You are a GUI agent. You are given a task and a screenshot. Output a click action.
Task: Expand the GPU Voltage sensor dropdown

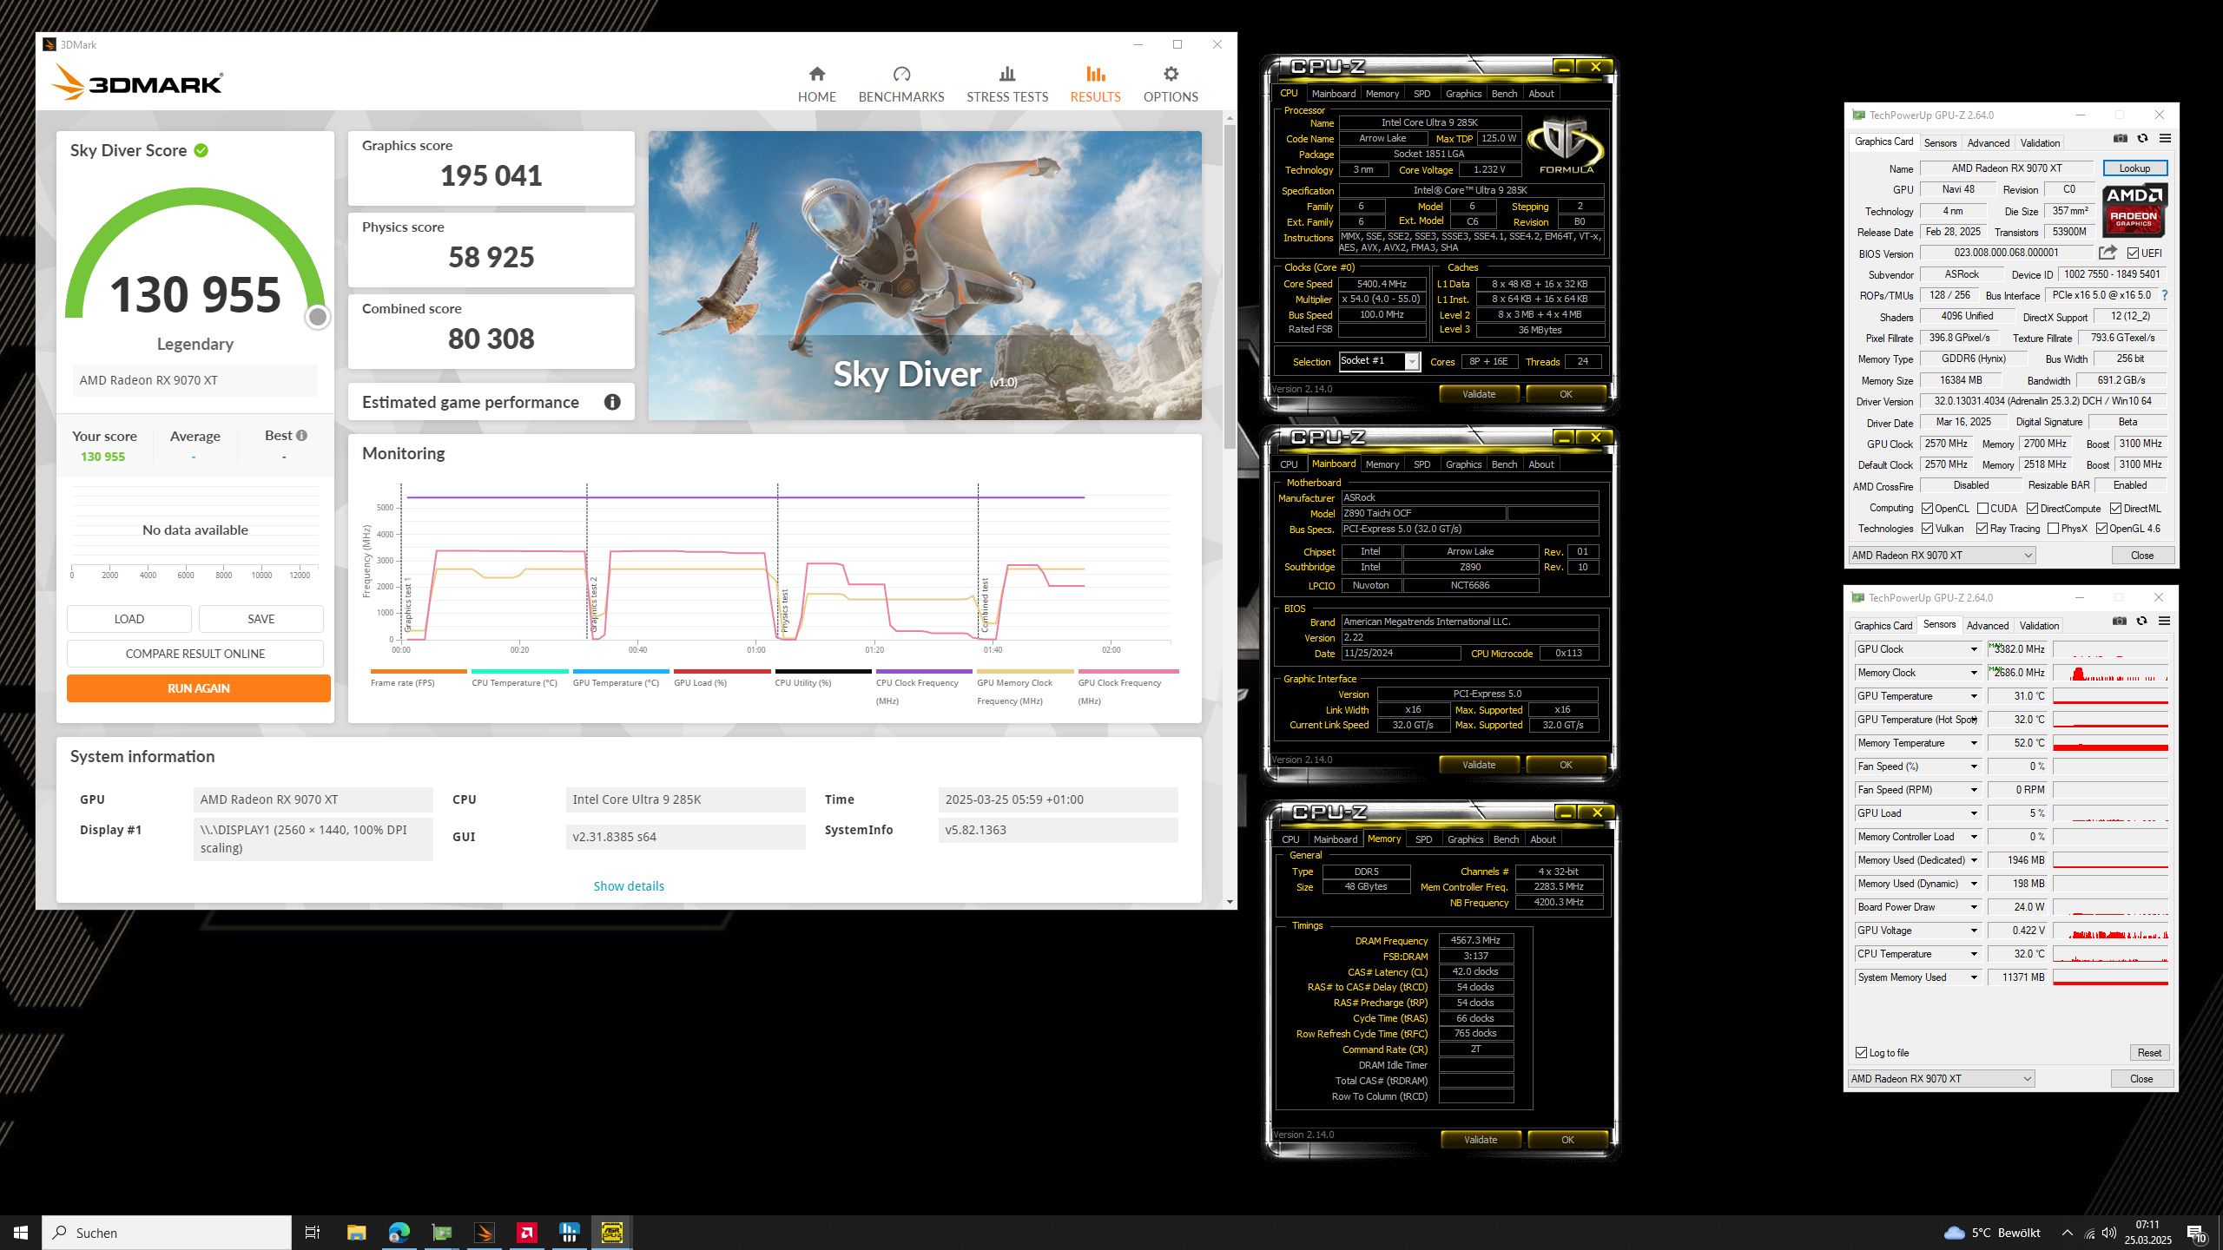tap(1974, 931)
